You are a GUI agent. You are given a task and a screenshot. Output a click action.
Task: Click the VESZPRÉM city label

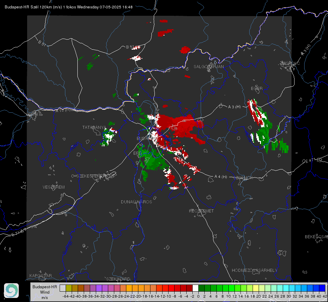[x=54, y=187]
